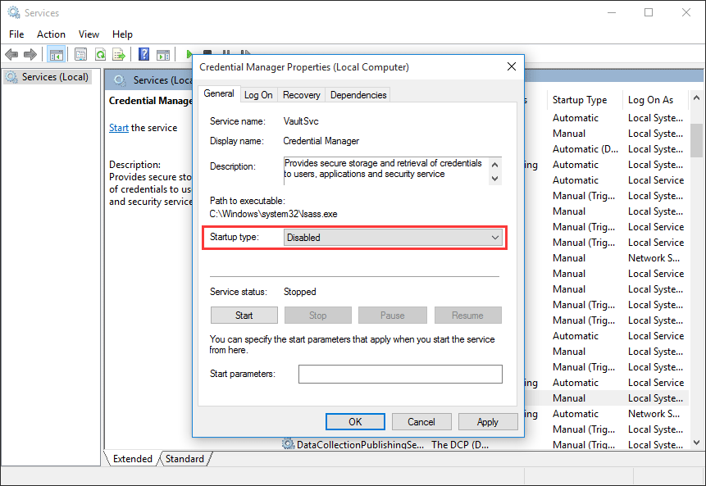
Task: Click the gear icon in the Services panel header
Action: click(120, 80)
